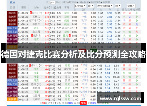The image size is (147, 106).
Task: Click 芬兰 away team name
Action: tap(68, 77)
